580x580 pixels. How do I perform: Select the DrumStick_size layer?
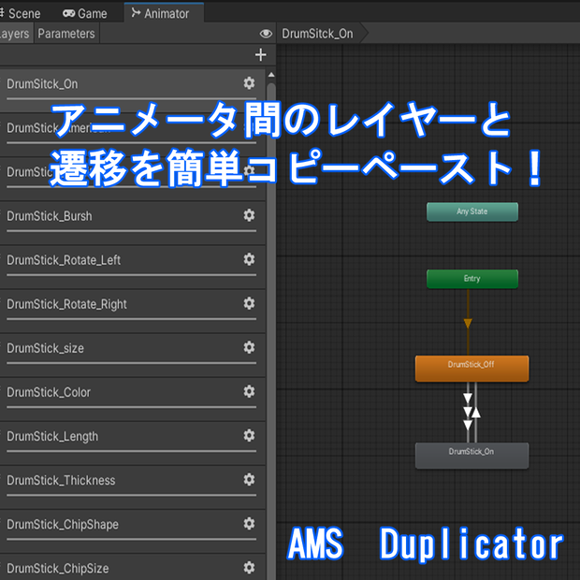(133, 355)
